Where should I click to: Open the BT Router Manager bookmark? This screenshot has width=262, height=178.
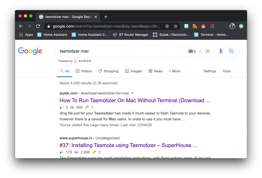[x=130, y=35]
